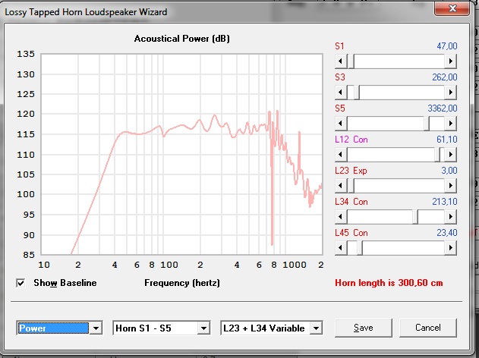
Task: Click the Horn length is 300,60 cm text
Action: click(389, 283)
